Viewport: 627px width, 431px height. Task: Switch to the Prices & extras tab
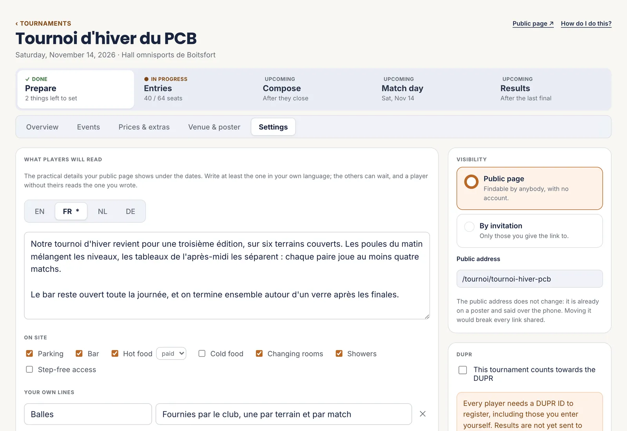(x=144, y=127)
